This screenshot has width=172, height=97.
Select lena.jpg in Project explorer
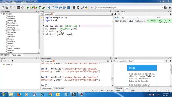coord(11,39)
